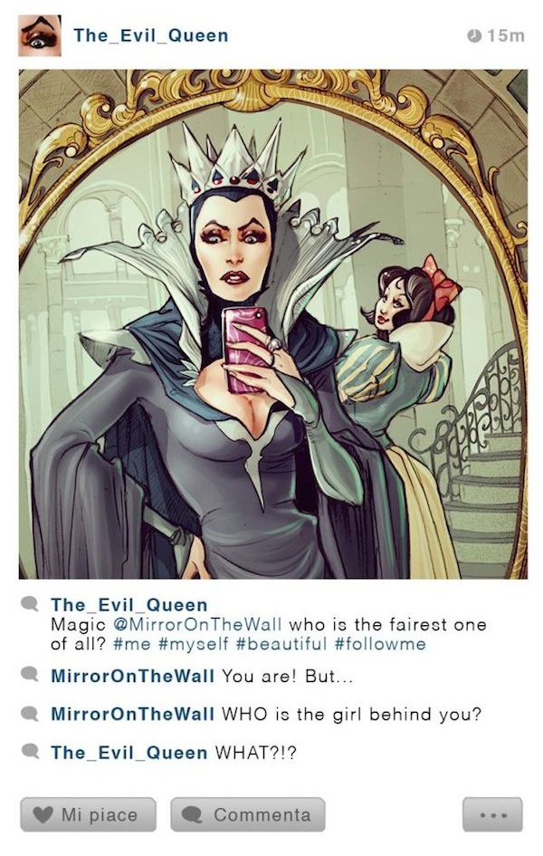Image resolution: width=543 pixels, height=856 pixels.
Task: Open the Evil Queen selfie post image
Action: pos(272,323)
